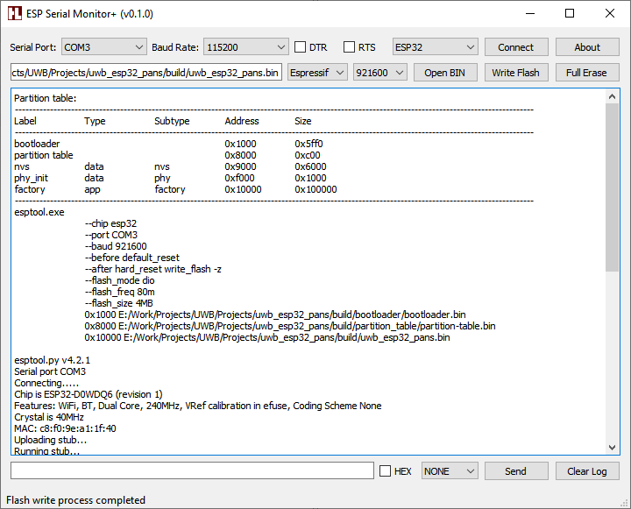Image resolution: width=631 pixels, height=509 pixels.
Task: Open the About dialog
Action: click(587, 47)
